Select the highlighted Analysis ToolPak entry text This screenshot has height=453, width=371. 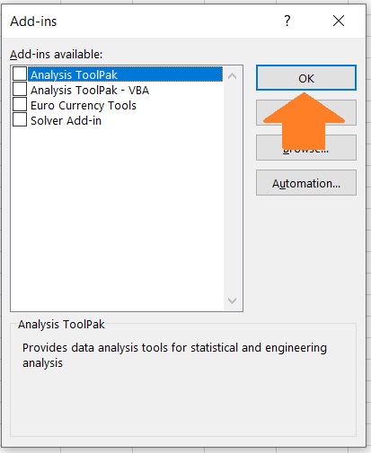(x=74, y=74)
